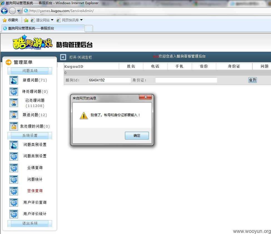Open 我处理的问题(0) link

coord(35,126)
